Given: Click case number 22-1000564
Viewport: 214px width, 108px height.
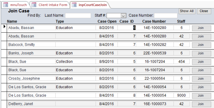Looking at the screenshot, I should click(x=155, y=78).
